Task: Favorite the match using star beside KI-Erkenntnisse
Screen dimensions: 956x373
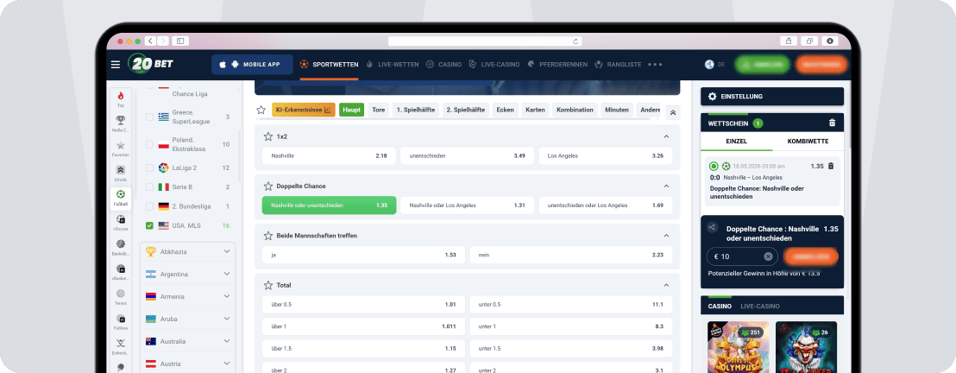Action: tap(261, 110)
